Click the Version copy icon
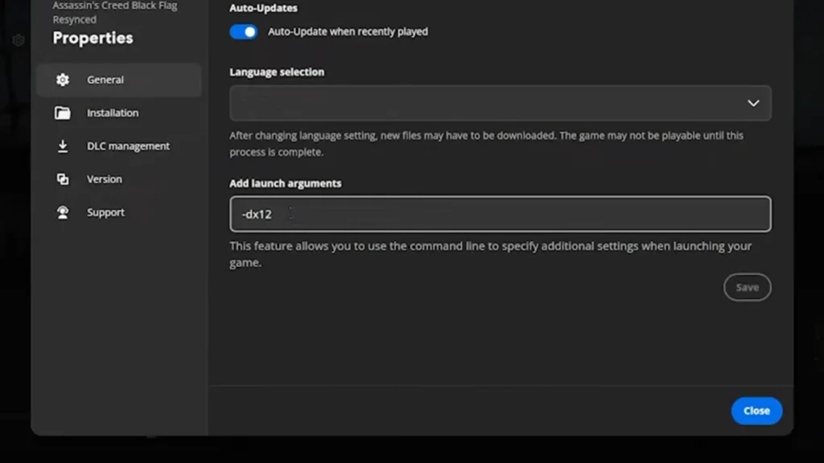Viewport: 824px width, 463px height. pyautogui.click(x=63, y=179)
